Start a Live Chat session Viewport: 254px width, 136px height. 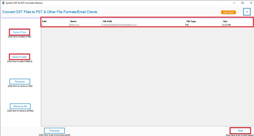(x=228, y=12)
